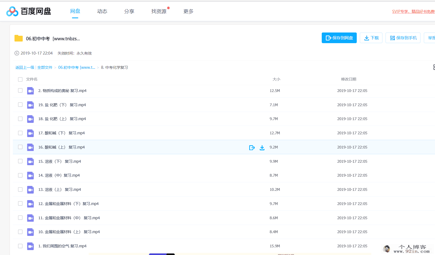Check the box for 1. 我们周围的空气
Image resolution: width=435 pixels, height=255 pixels.
(x=20, y=246)
